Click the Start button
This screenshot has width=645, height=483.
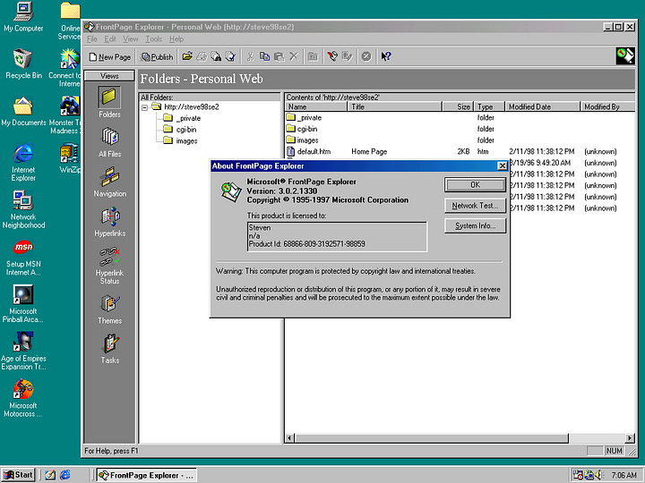18,475
